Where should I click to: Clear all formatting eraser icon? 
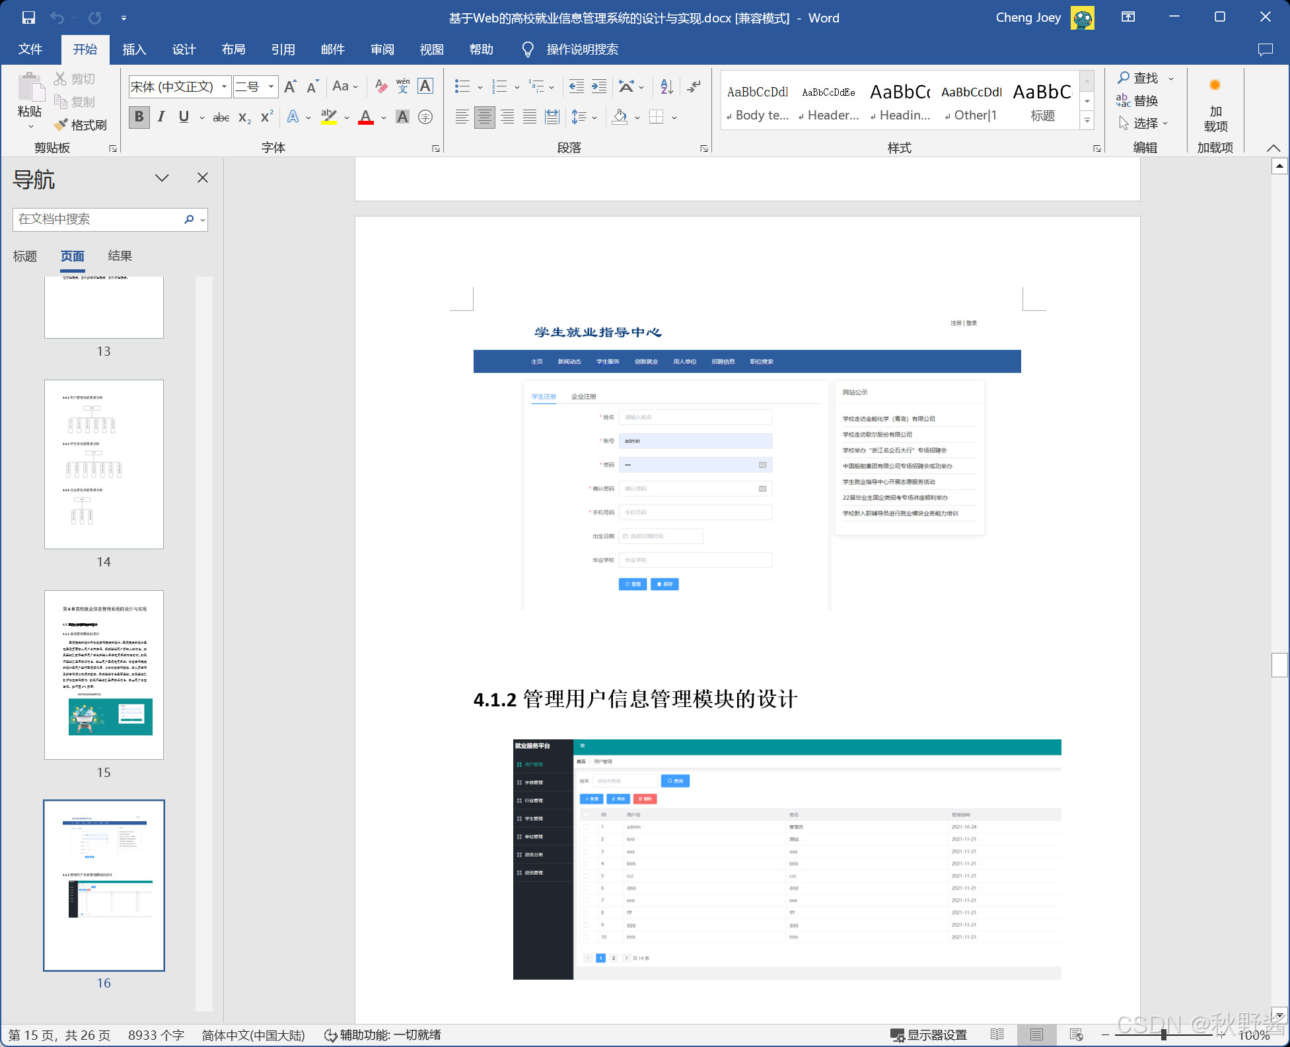tap(381, 86)
